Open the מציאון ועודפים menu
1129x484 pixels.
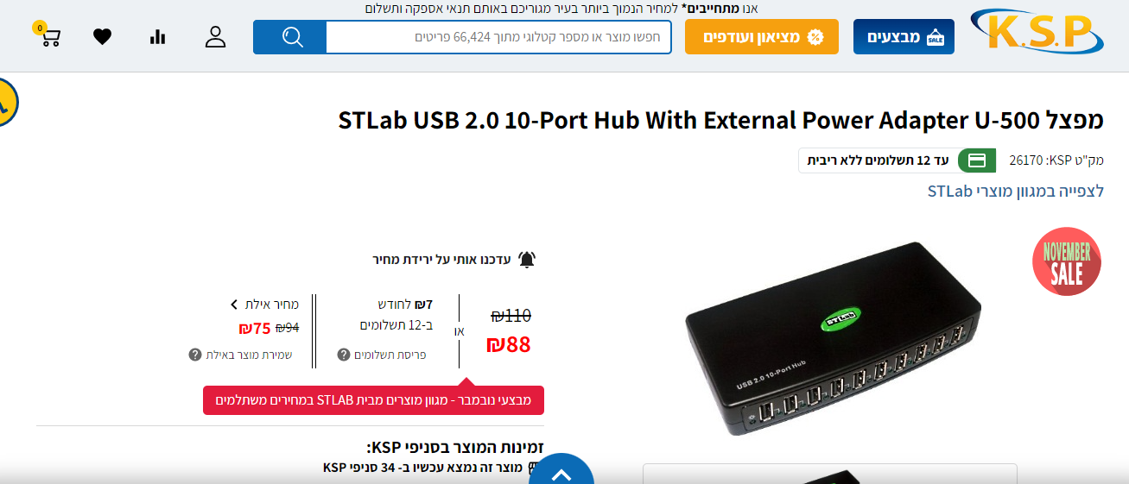[x=762, y=37]
